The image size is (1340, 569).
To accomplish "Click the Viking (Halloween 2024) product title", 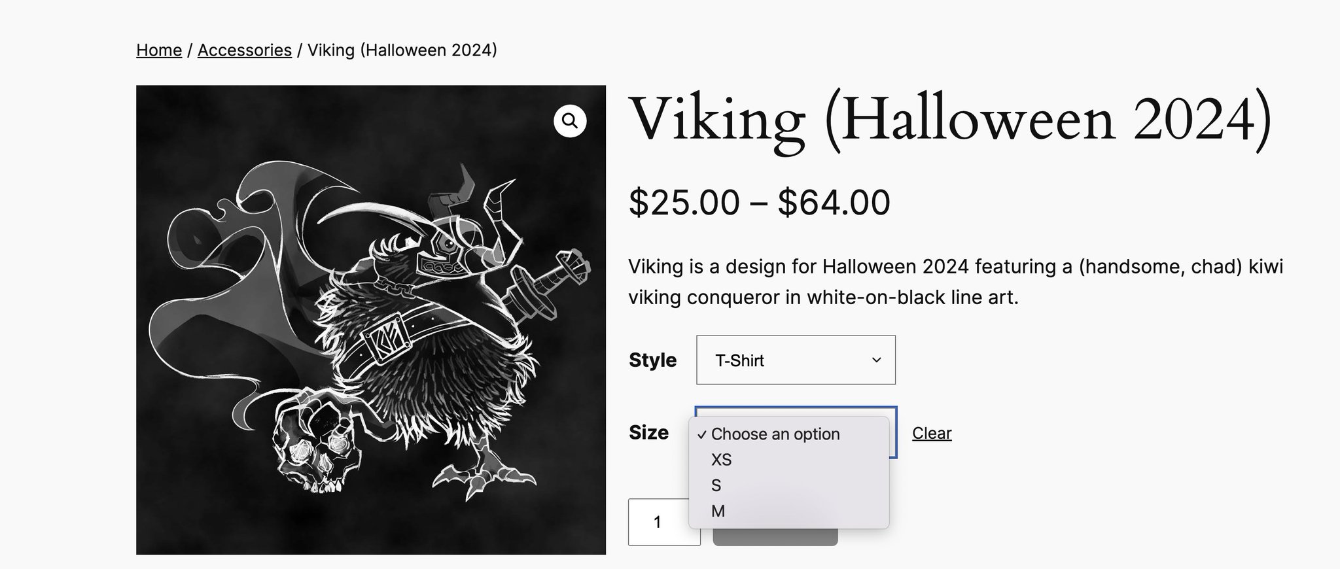I will tap(949, 120).
